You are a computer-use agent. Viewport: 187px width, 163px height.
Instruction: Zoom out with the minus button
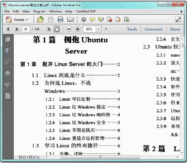point(69,29)
